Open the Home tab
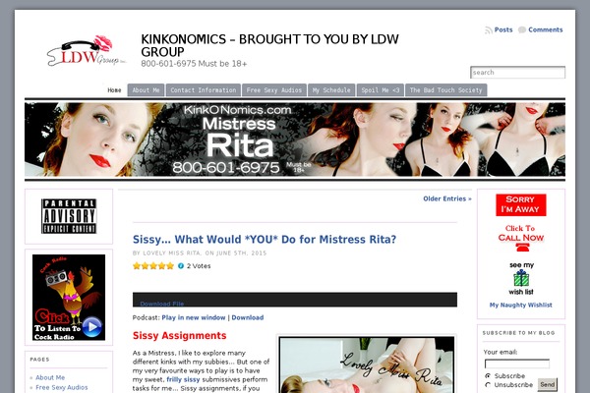The image size is (590, 393). [114, 90]
